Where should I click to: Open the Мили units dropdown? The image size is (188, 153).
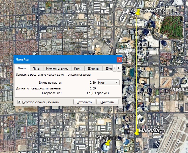[108, 83]
